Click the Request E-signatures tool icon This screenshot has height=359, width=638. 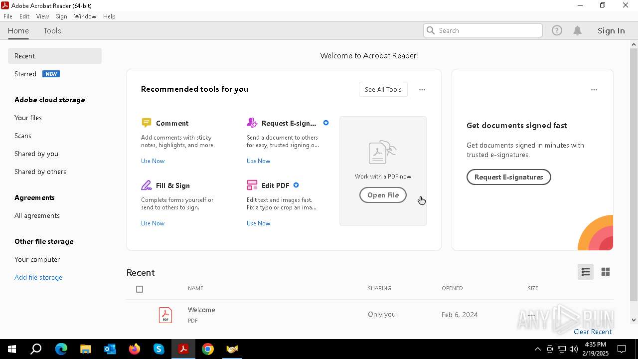(252, 123)
